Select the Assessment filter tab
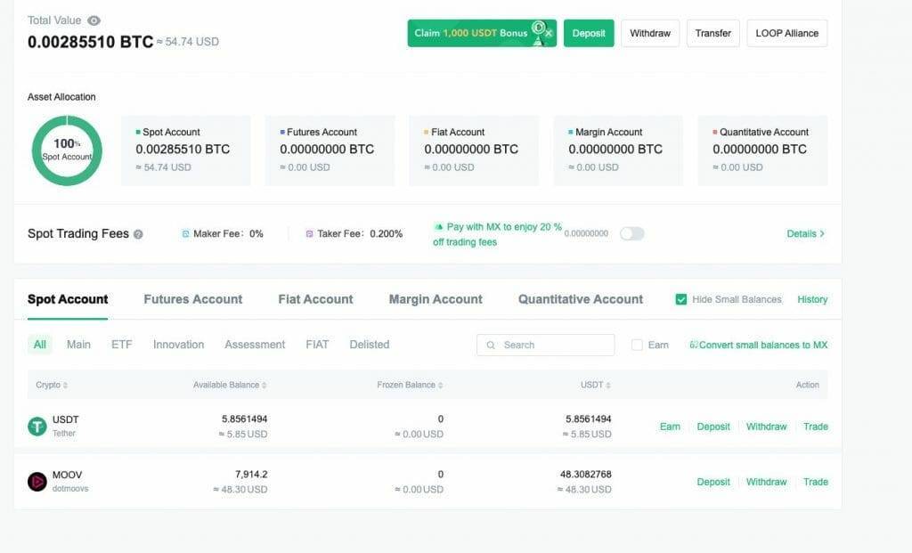The height and width of the screenshot is (553, 912). [255, 345]
